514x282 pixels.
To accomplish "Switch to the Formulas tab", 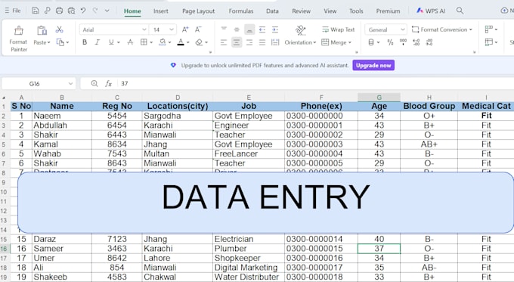I will pyautogui.click(x=241, y=11).
